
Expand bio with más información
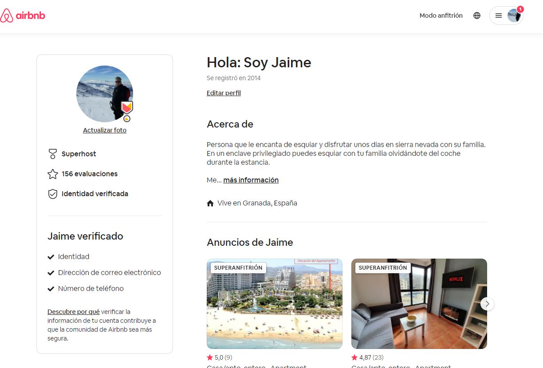[x=251, y=180]
